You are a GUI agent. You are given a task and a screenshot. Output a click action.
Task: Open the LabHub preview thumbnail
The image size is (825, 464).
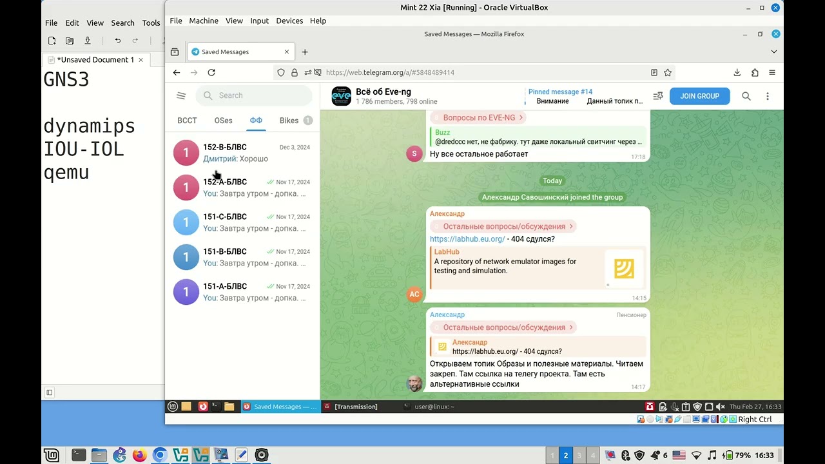coord(624,268)
